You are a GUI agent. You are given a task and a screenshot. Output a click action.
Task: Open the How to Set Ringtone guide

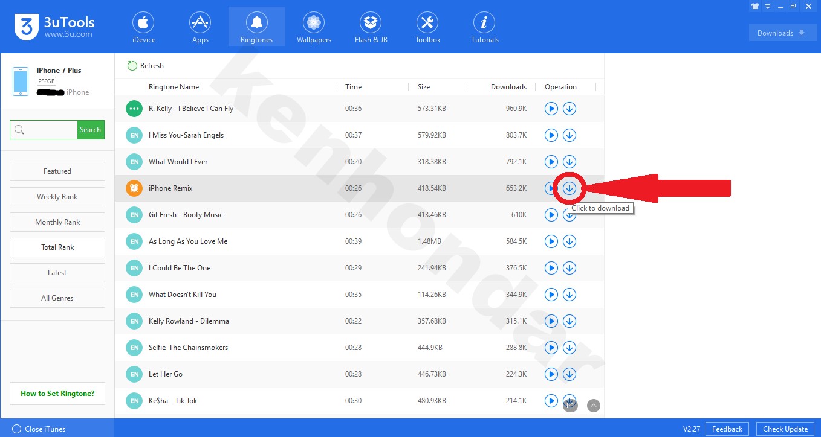(57, 394)
